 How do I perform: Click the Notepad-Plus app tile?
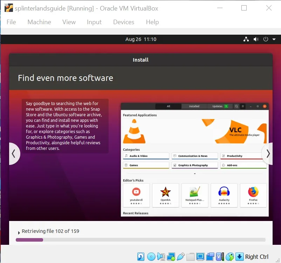point(195,195)
